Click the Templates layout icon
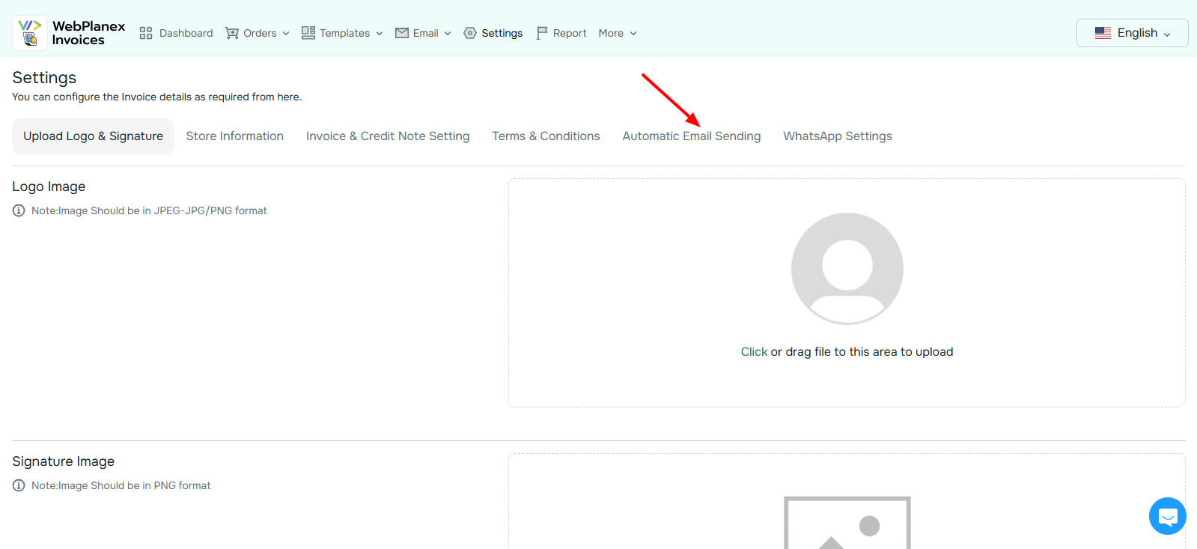The width and height of the screenshot is (1197, 549). 308,32
